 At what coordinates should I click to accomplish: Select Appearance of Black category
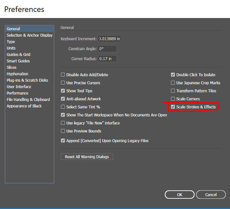pyautogui.click(x=24, y=106)
